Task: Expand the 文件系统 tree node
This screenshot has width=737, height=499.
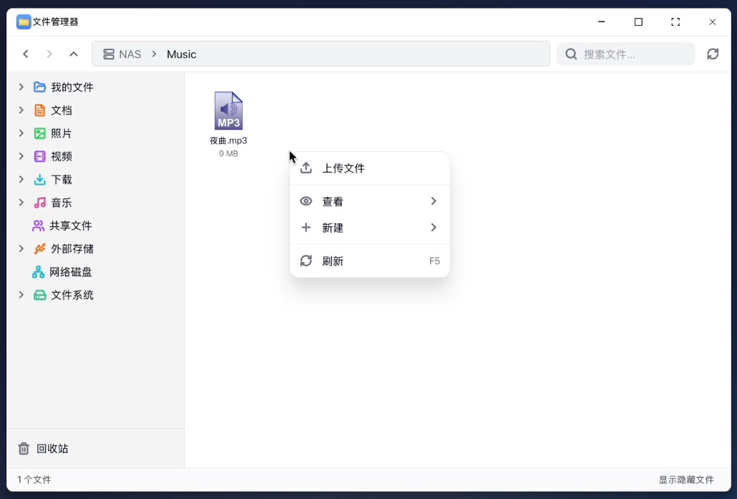Action: coord(21,295)
